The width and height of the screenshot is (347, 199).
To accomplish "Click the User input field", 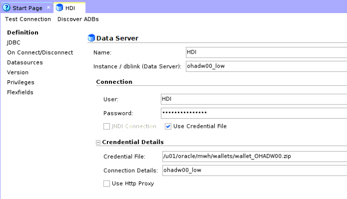I will coord(254,99).
